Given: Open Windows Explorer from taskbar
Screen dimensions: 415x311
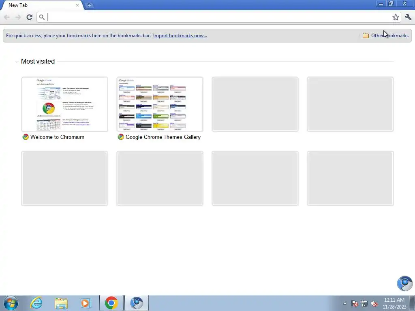Looking at the screenshot, I should [x=61, y=303].
